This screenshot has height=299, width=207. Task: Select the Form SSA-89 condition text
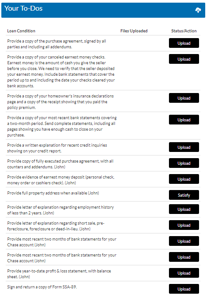42,287
